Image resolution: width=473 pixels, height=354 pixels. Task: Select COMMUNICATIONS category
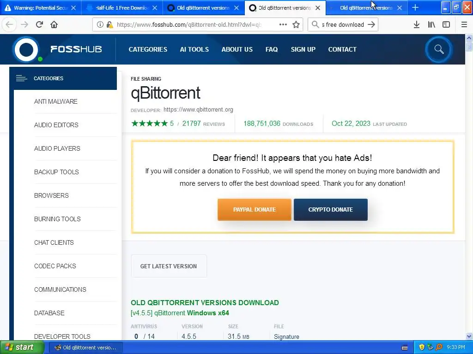pos(60,289)
